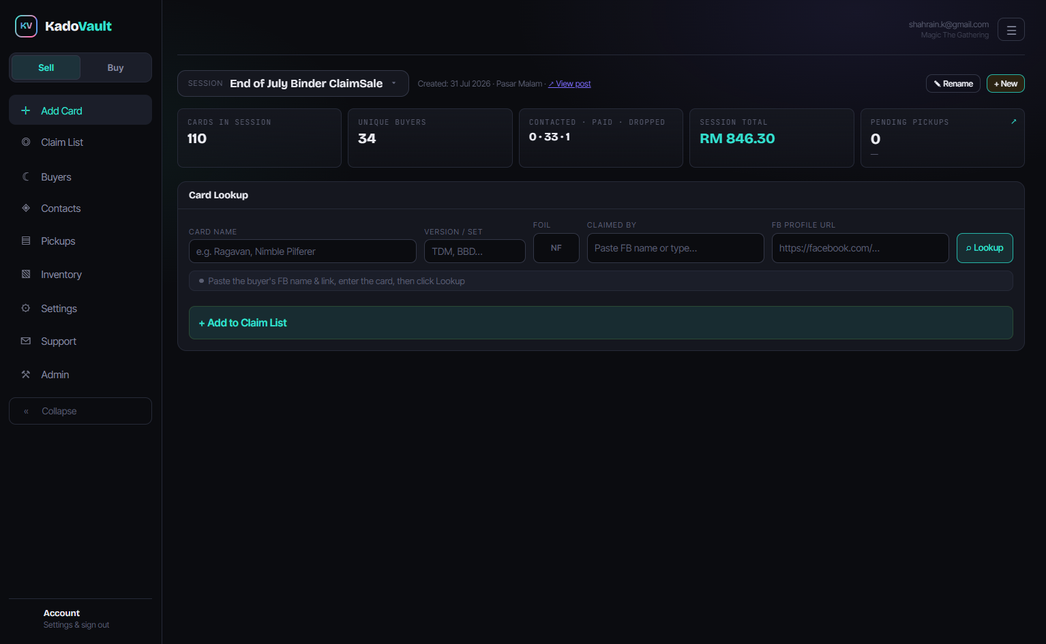
Task: Open Pending Pickups via the arrow icon
Action: pyautogui.click(x=1013, y=122)
